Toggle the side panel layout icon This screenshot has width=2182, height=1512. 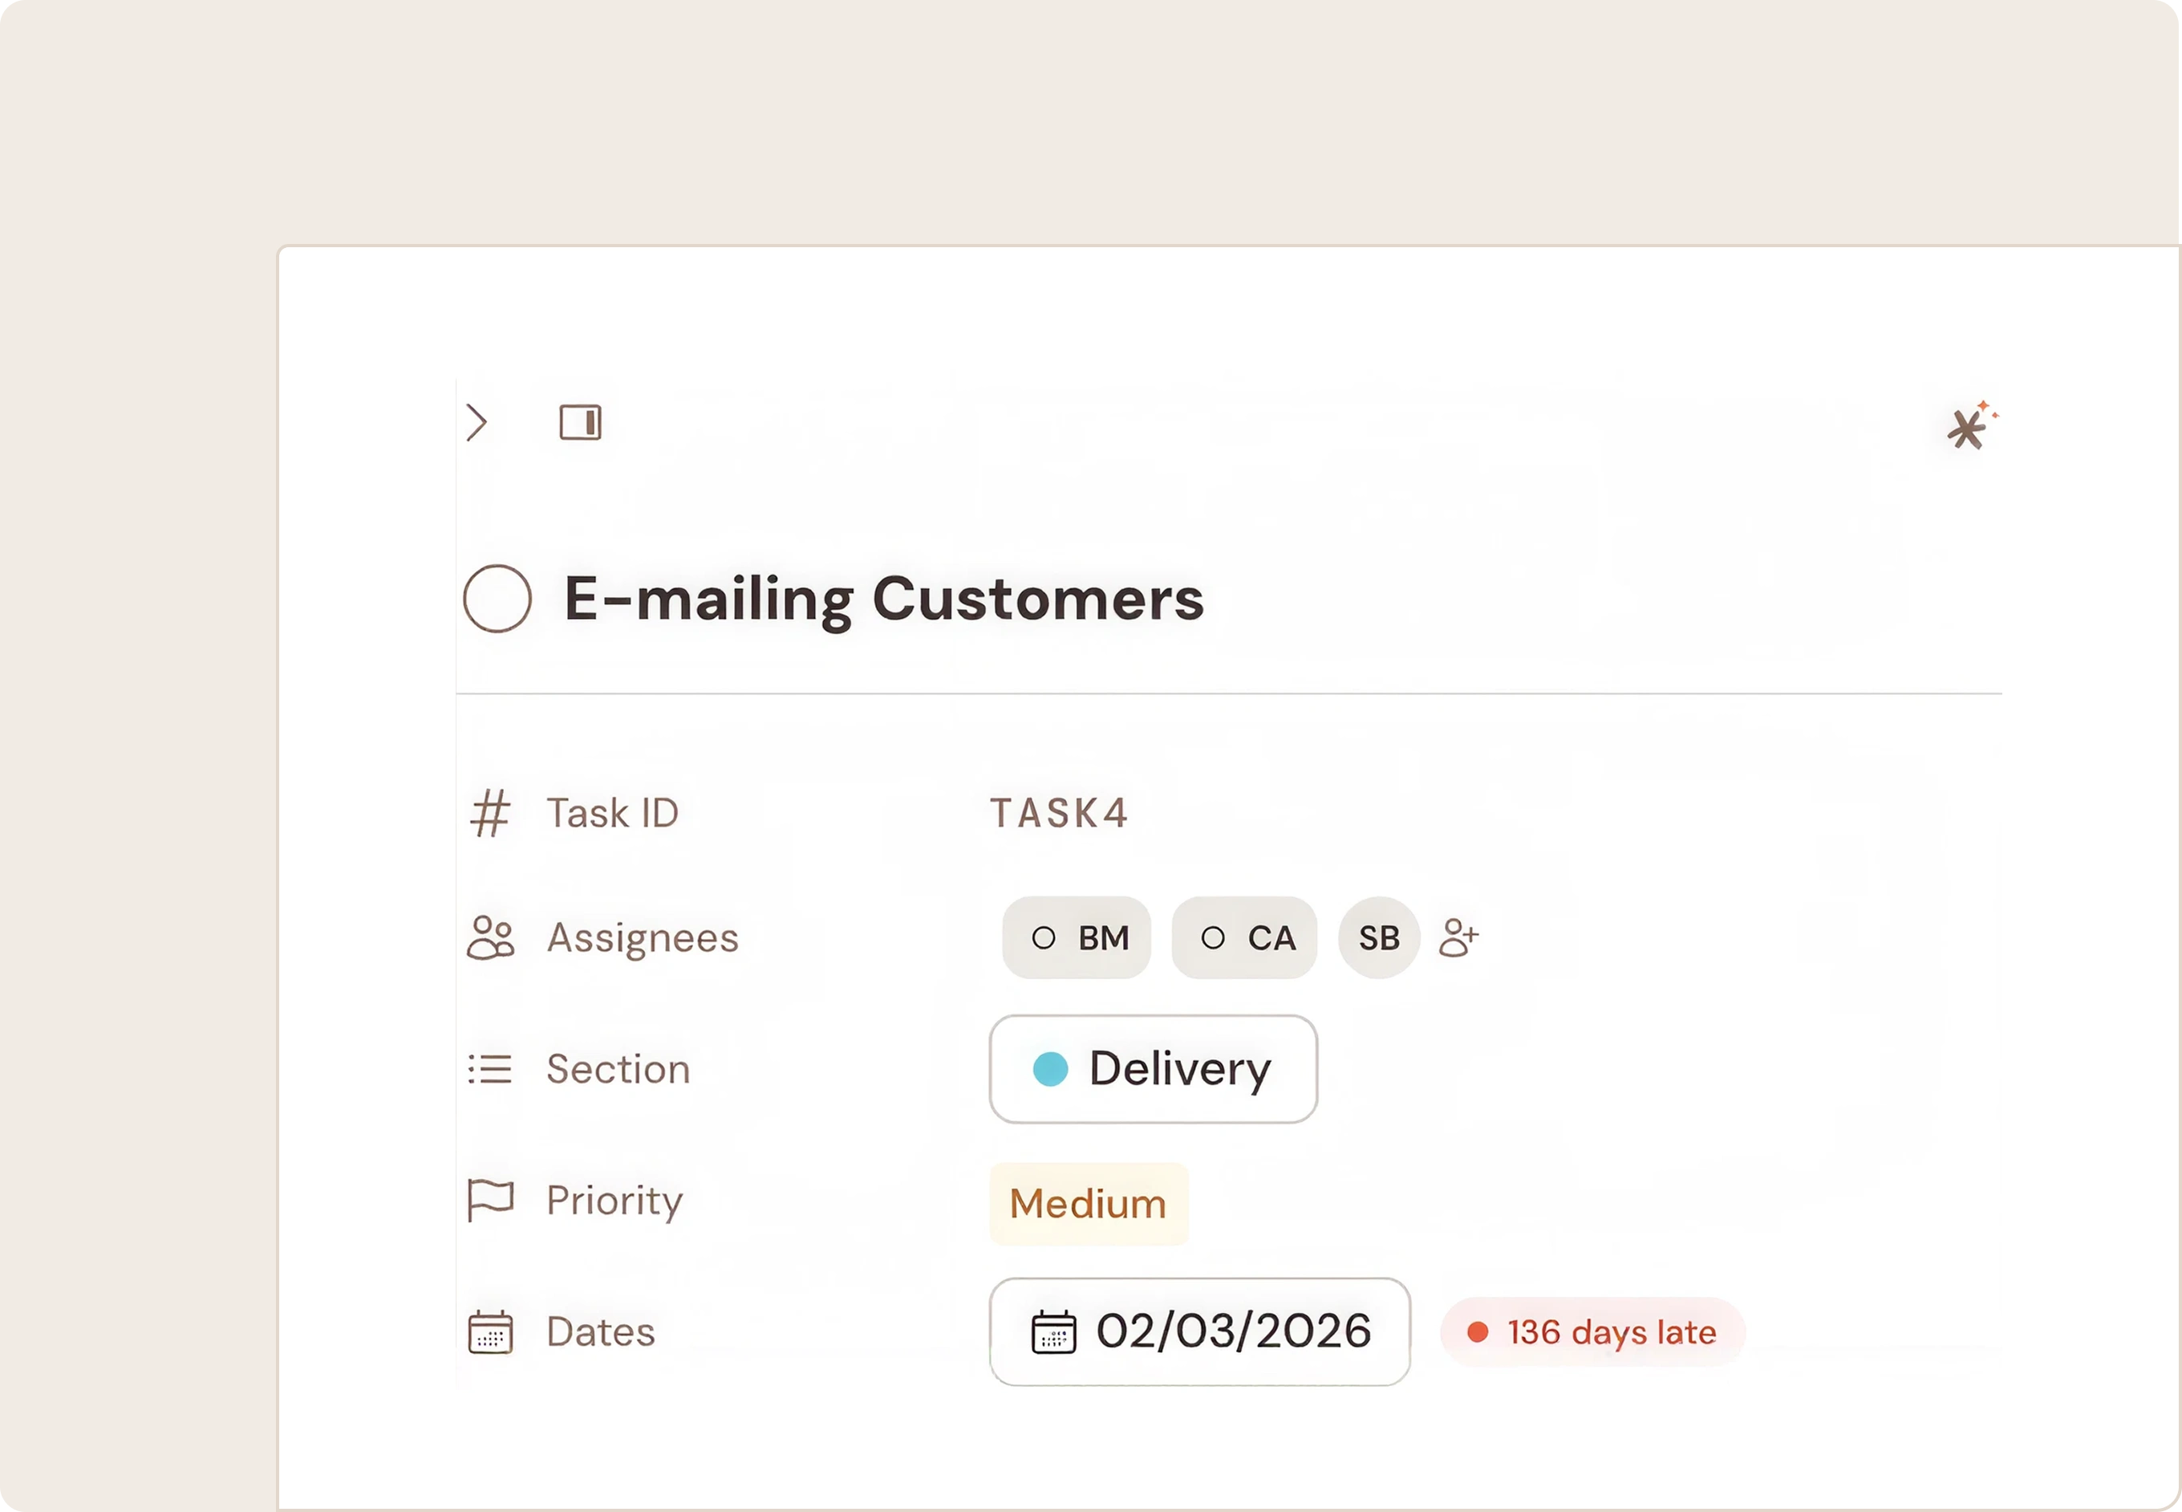[581, 422]
